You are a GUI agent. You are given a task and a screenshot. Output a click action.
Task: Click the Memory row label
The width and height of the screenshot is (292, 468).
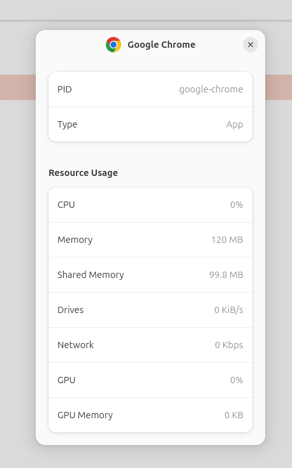coord(75,240)
